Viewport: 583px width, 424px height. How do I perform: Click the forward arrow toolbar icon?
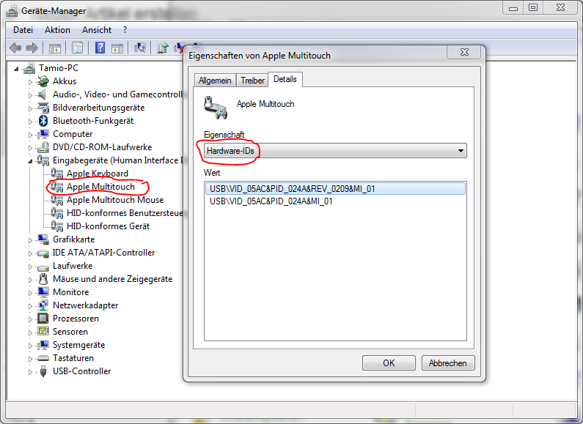[32, 48]
